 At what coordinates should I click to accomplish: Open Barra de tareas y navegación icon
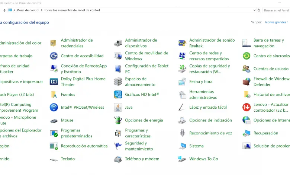(246, 43)
